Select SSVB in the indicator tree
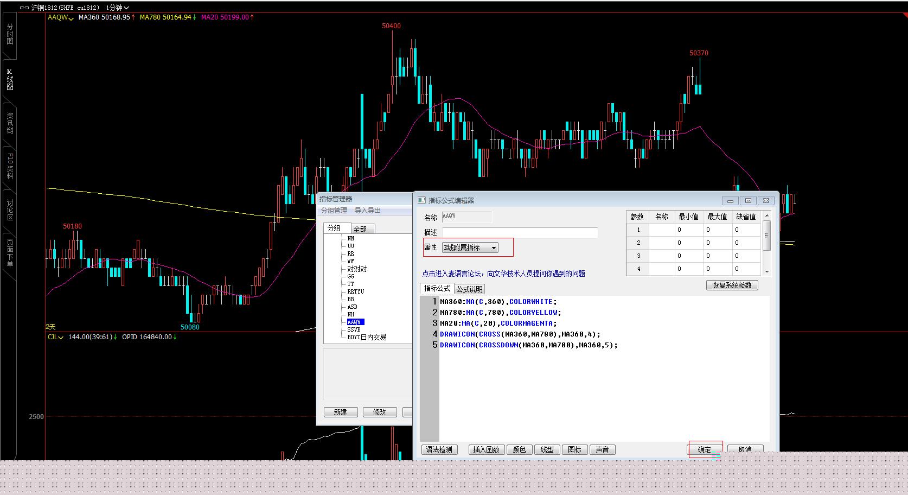The height and width of the screenshot is (495, 908). click(x=354, y=329)
